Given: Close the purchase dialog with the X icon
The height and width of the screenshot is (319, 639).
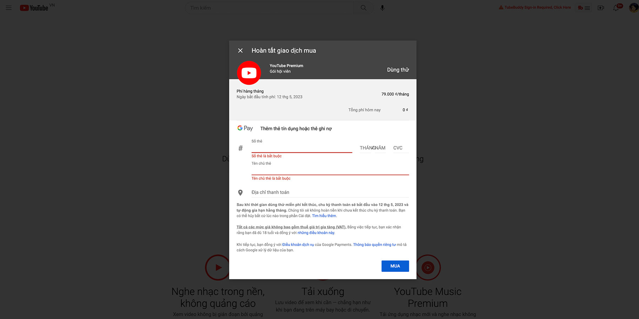Looking at the screenshot, I should pos(240,51).
